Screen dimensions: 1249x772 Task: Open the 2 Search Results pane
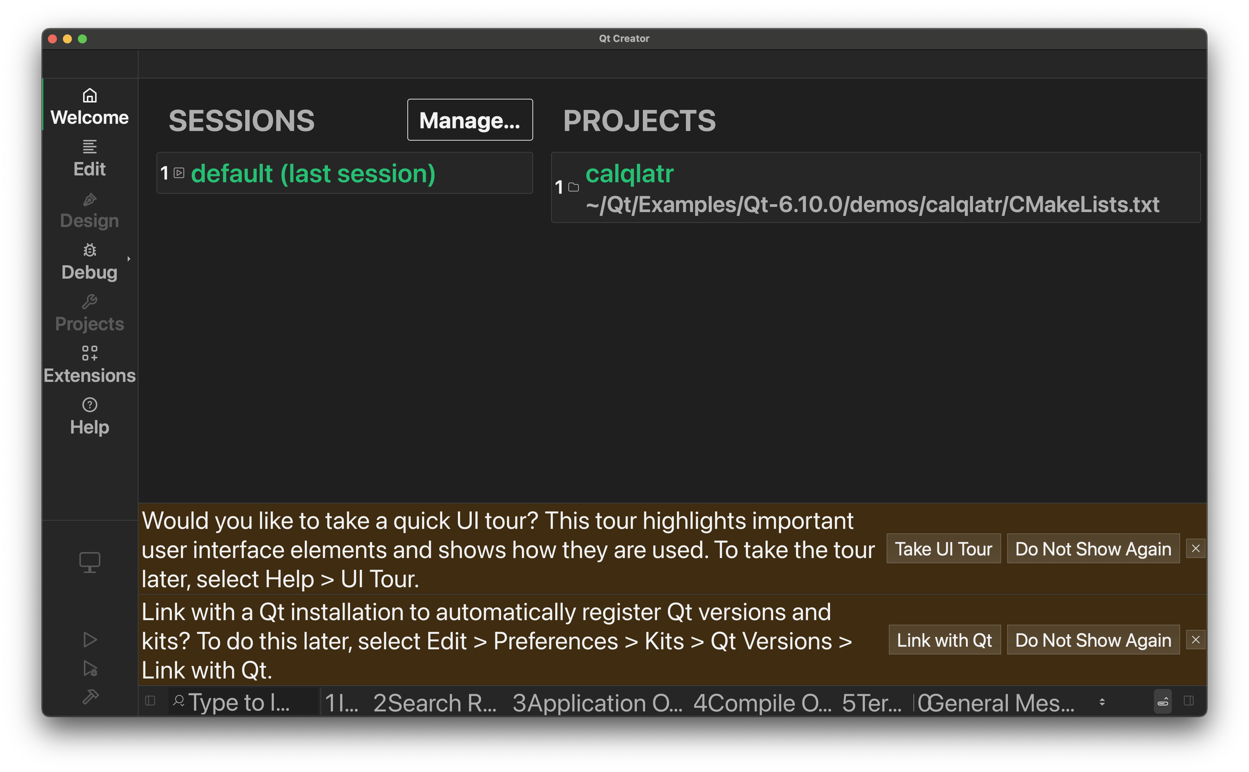pos(434,702)
